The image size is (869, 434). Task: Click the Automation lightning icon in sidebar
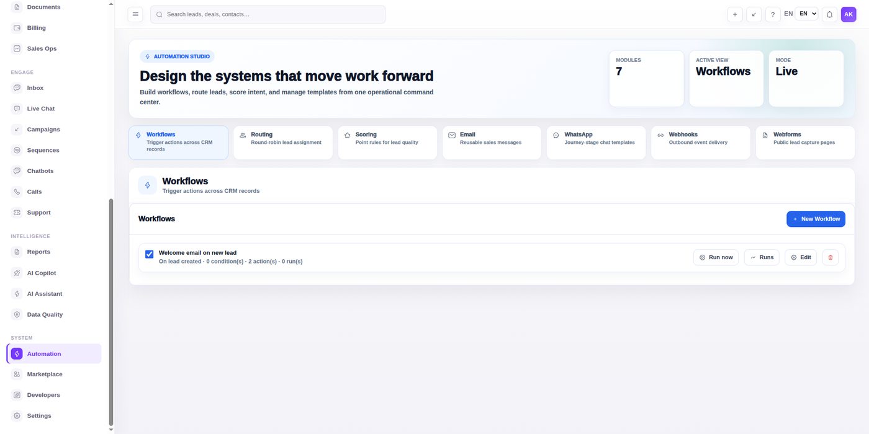click(17, 354)
